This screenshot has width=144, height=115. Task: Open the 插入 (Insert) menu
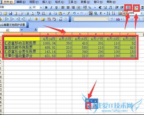coord(47,2)
